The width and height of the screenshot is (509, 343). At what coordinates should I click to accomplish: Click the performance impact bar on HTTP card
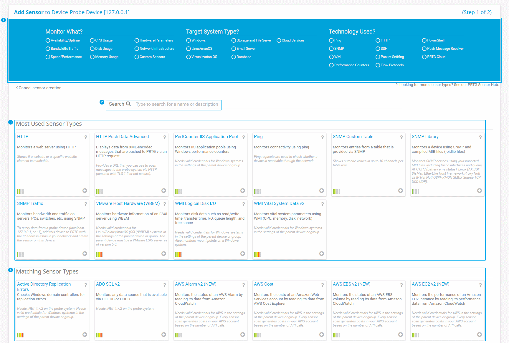[x=21, y=191]
